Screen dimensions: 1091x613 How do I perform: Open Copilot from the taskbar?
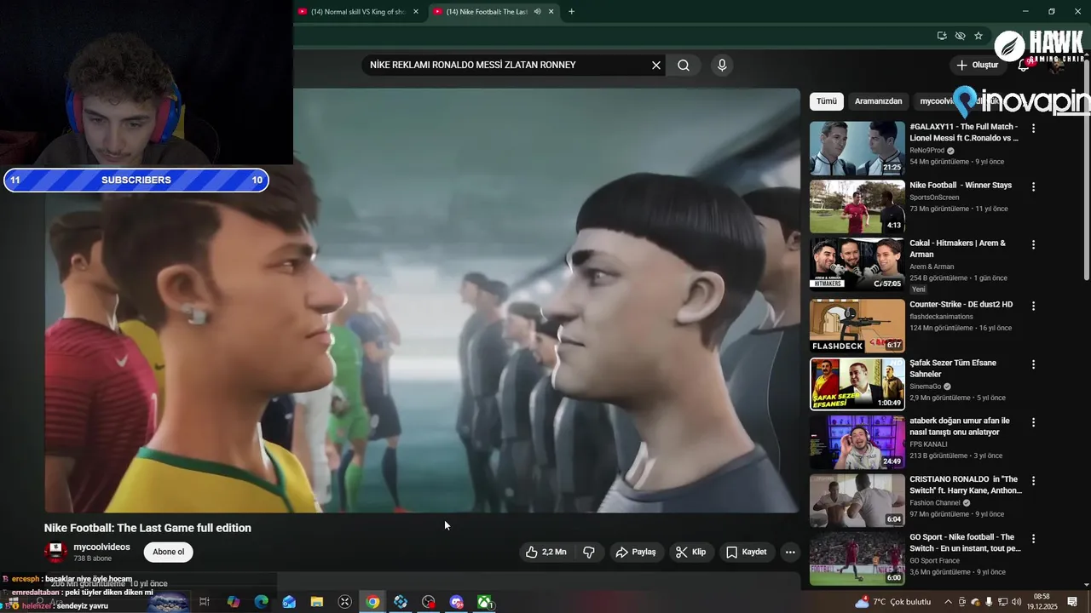click(x=233, y=602)
